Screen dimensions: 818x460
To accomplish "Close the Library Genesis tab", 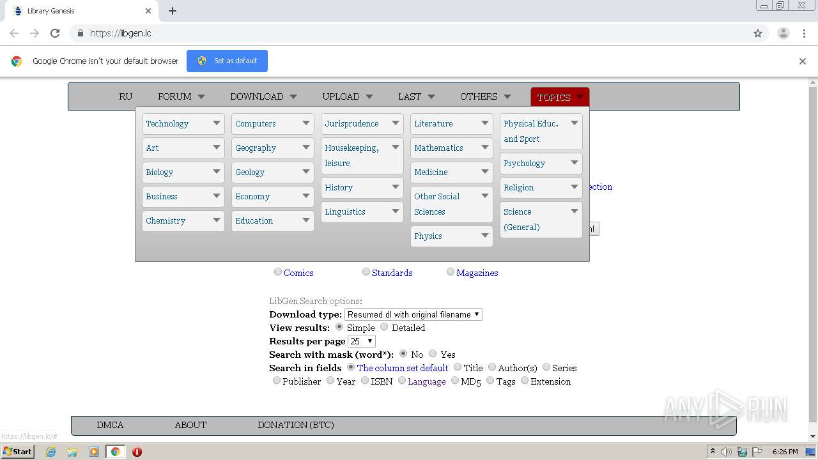I will pyautogui.click(x=148, y=11).
